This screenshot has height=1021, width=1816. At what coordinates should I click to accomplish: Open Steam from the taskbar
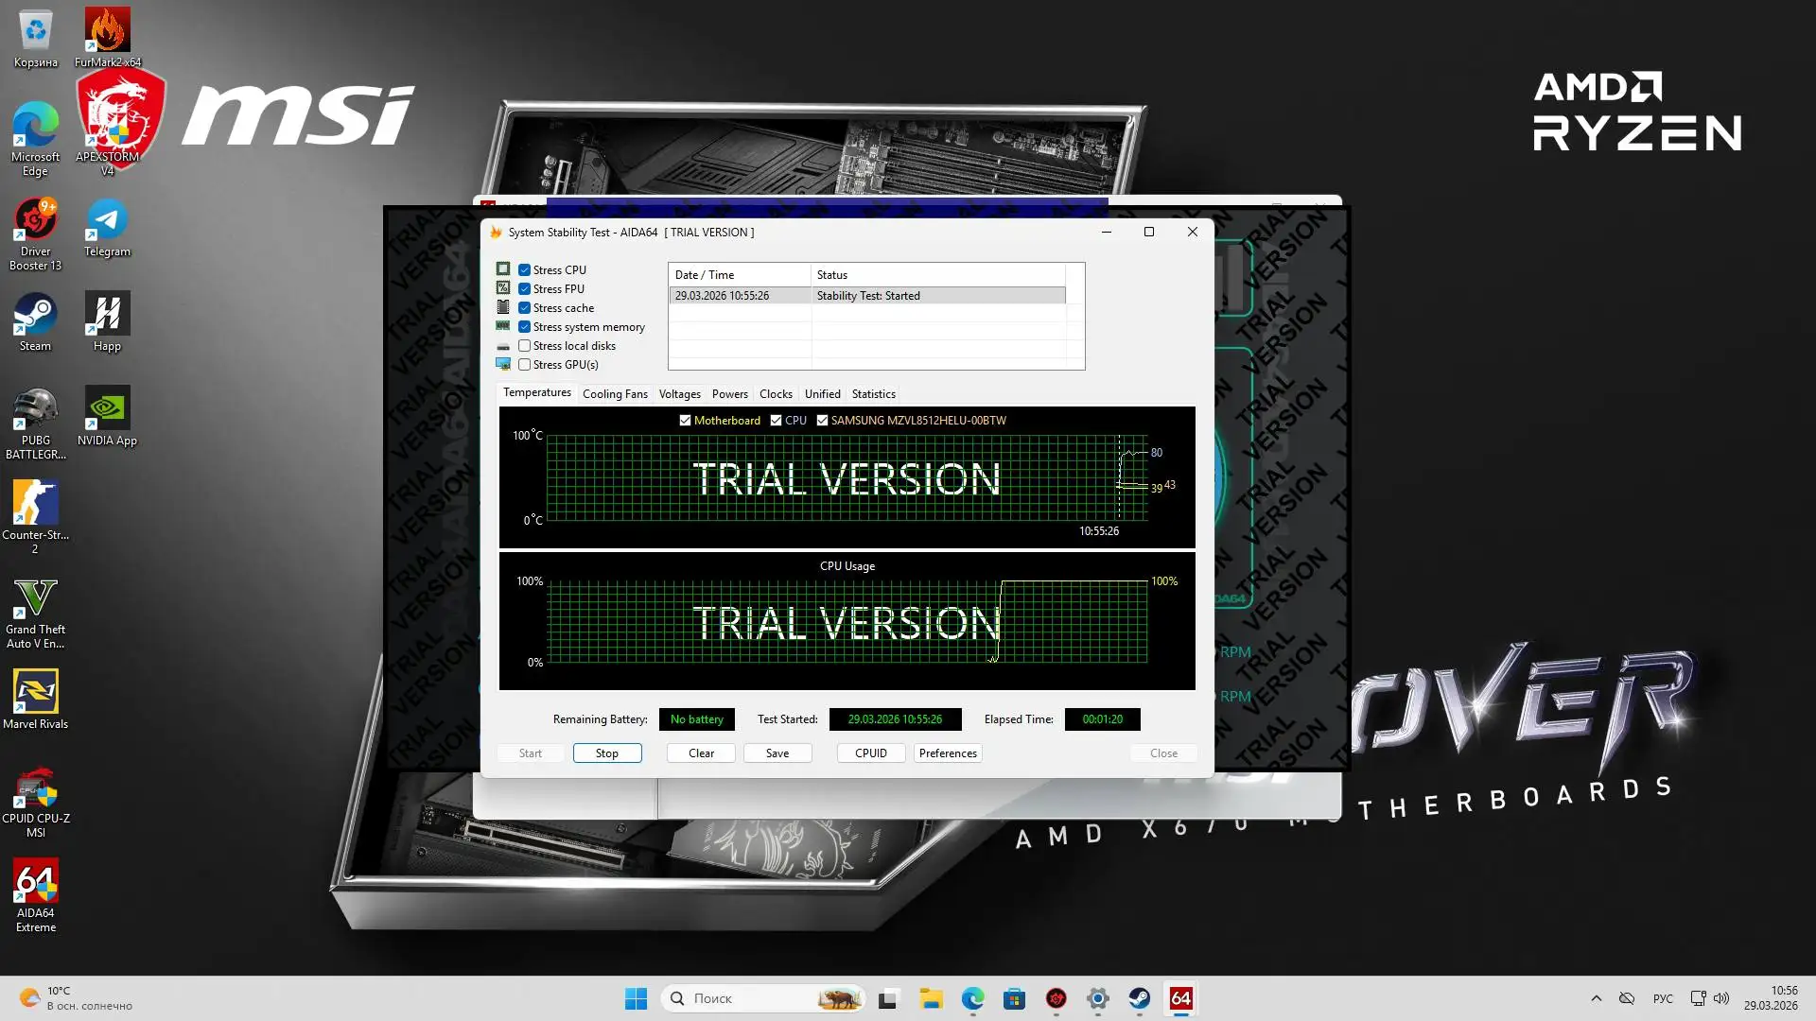1139,998
